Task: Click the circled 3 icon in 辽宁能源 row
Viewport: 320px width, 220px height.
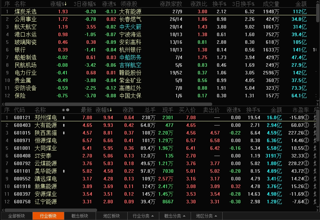Action: (x=306, y=202)
